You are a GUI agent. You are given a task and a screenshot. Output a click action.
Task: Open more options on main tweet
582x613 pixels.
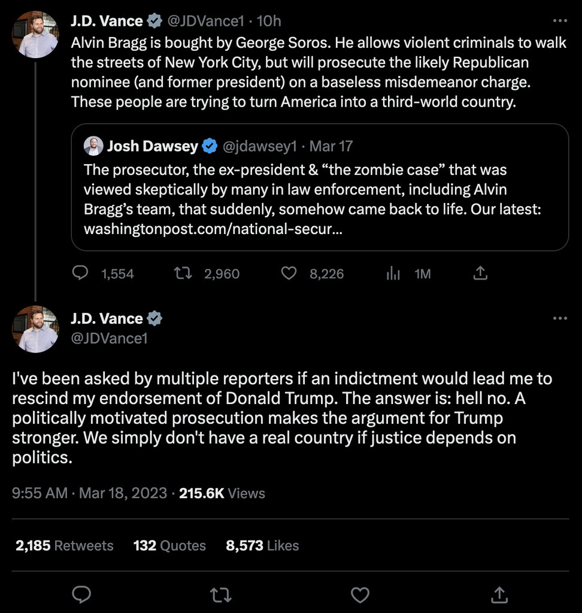click(560, 318)
